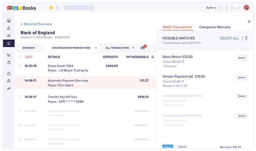Open the Uncategorized Transactions tab
Screen dimensions: 256x151
[x=71, y=48]
